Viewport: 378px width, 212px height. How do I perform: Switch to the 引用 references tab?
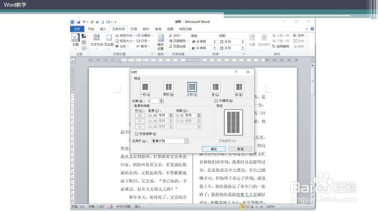(133, 29)
